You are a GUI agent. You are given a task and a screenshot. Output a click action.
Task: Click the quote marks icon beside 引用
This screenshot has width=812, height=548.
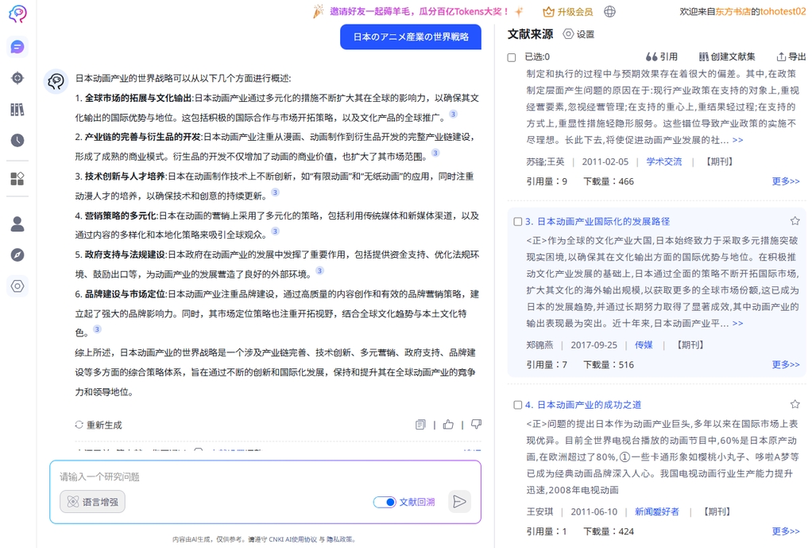(x=652, y=56)
